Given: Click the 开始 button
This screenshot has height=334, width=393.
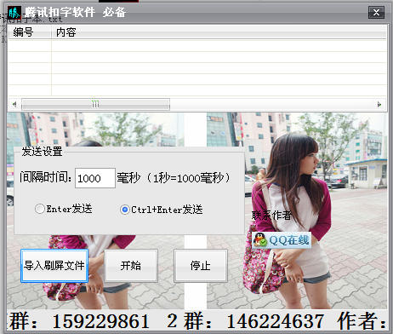Looking at the screenshot, I should pyautogui.click(x=131, y=266).
